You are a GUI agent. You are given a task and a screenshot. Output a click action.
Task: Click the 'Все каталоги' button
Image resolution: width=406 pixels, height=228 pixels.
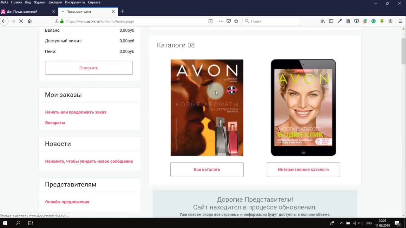[x=207, y=169]
